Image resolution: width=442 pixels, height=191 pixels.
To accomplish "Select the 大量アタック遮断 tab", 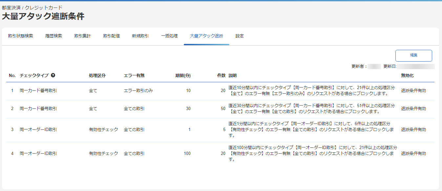I will pos(207,36).
